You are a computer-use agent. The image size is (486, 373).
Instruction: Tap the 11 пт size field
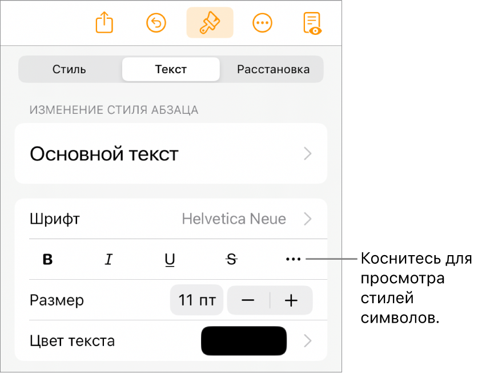coord(197,300)
